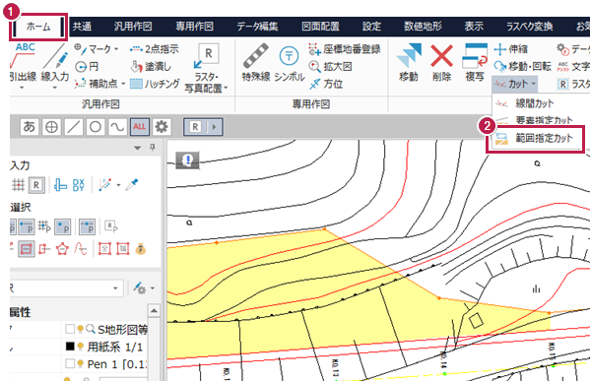The height and width of the screenshot is (381, 590).
Task: Toggle the grid snap icon
Action: pyautogui.click(x=18, y=185)
